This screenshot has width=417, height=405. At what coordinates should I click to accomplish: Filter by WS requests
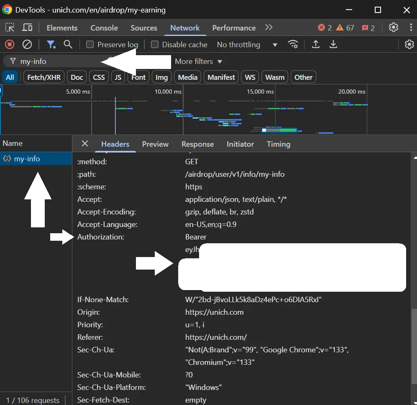coord(250,77)
